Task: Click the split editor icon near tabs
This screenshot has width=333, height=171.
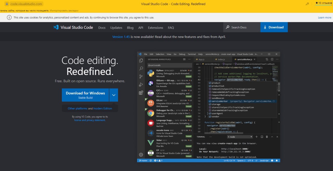Action: [272, 59]
